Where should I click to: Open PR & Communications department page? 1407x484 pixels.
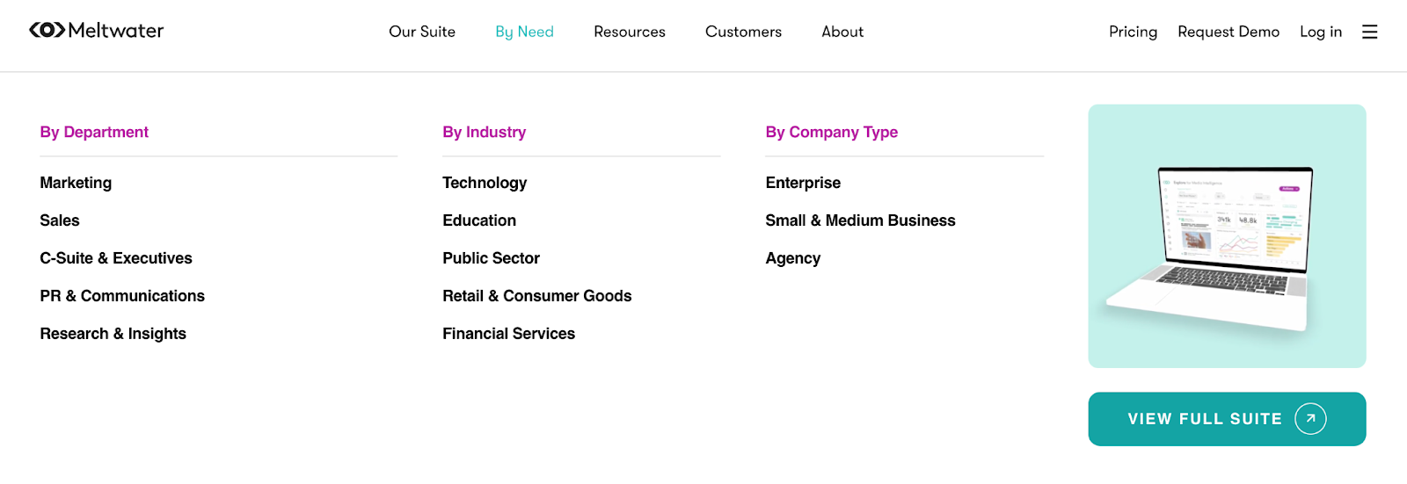(x=122, y=296)
